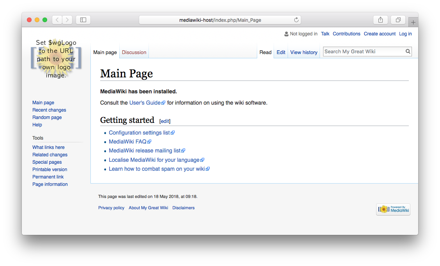Show all tabs with the tab overview icon
440x266 pixels.
point(398,19)
